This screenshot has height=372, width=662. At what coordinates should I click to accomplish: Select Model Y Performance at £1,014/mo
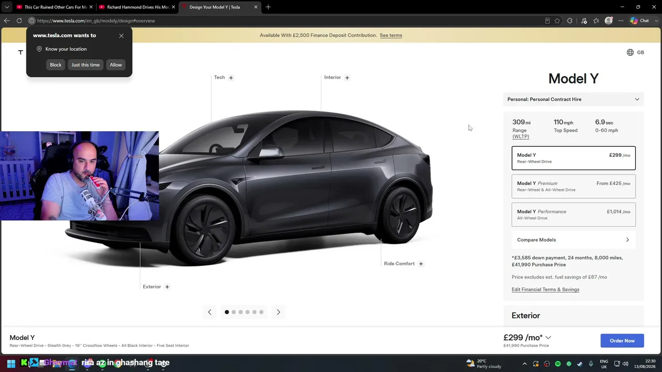pos(574,214)
